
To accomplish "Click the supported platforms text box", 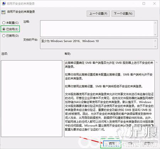I will pos(97,43).
